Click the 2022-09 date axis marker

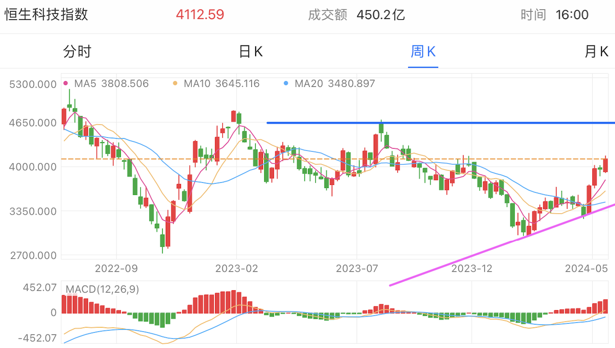coord(116,269)
